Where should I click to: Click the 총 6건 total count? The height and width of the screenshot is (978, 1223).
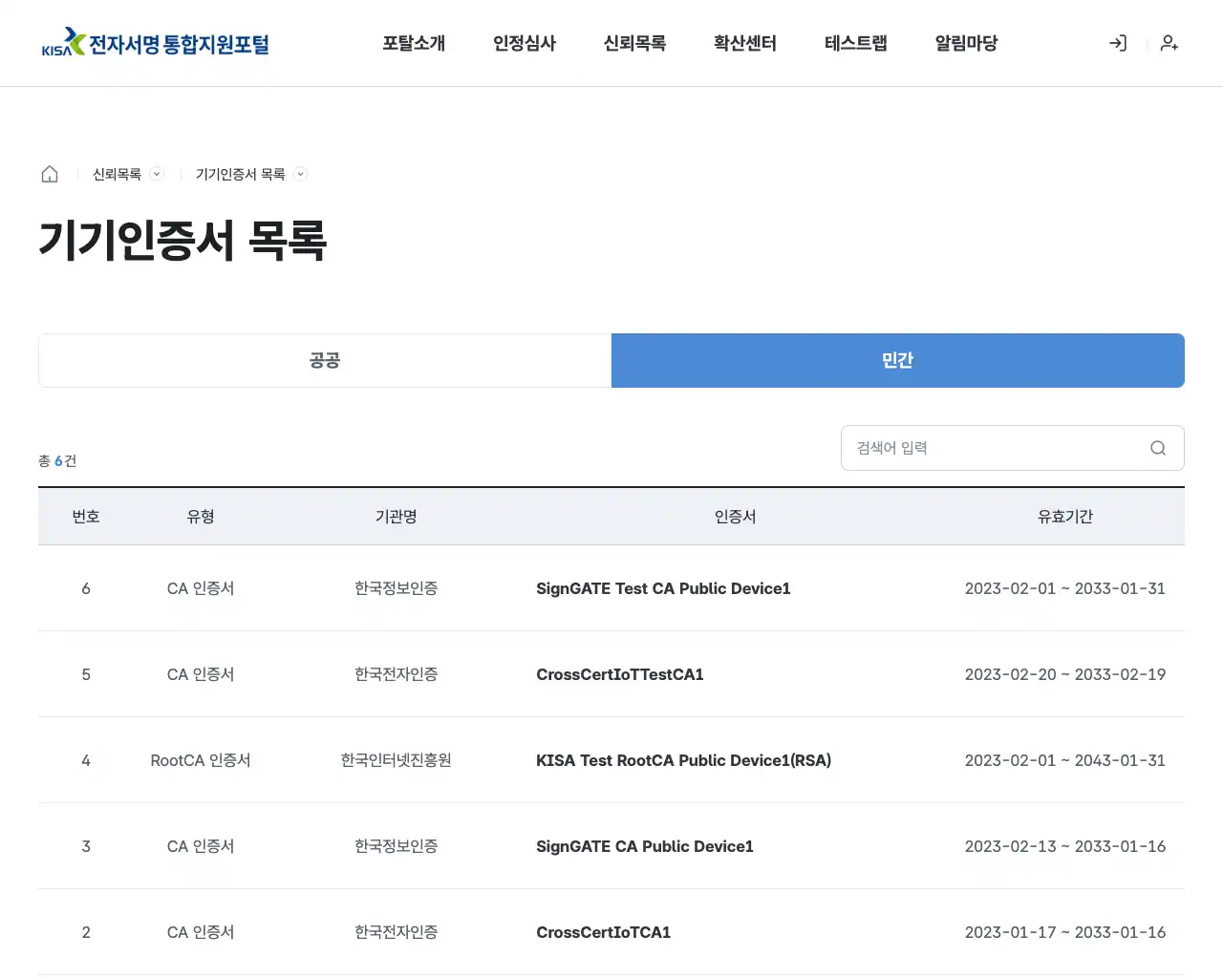[x=57, y=460]
